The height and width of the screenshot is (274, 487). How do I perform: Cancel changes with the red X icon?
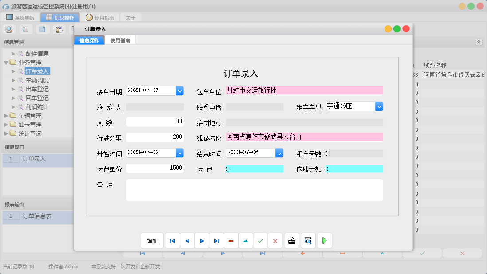point(275,240)
